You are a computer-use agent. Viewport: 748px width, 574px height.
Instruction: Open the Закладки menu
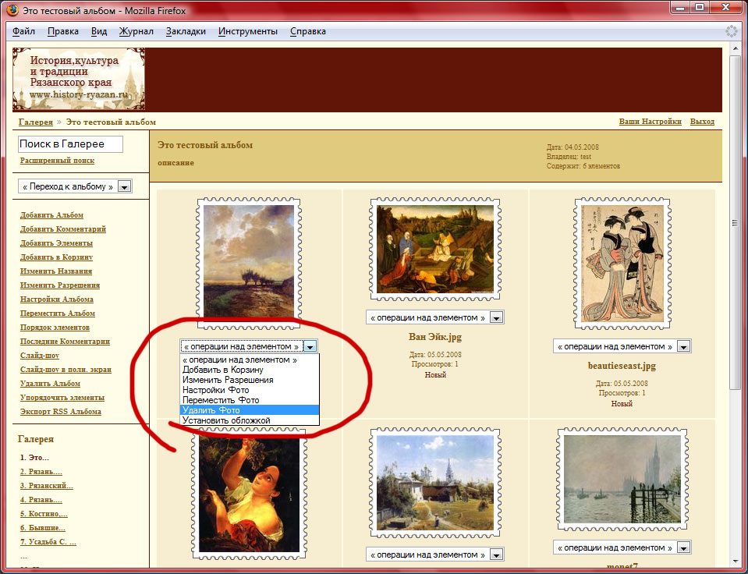186,31
